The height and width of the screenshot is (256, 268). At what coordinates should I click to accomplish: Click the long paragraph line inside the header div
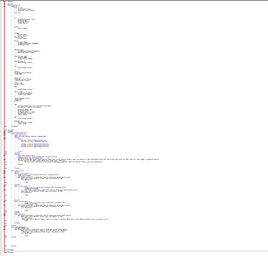pyautogui.click(x=88, y=159)
